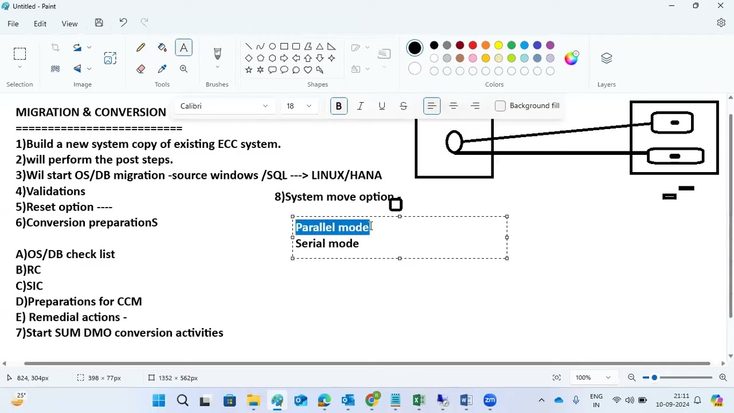Open the Edit menu
This screenshot has height=413, width=734.
click(x=40, y=24)
